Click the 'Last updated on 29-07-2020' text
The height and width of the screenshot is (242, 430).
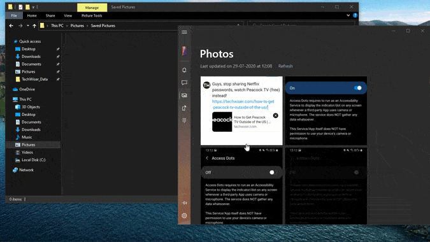pyautogui.click(x=236, y=66)
